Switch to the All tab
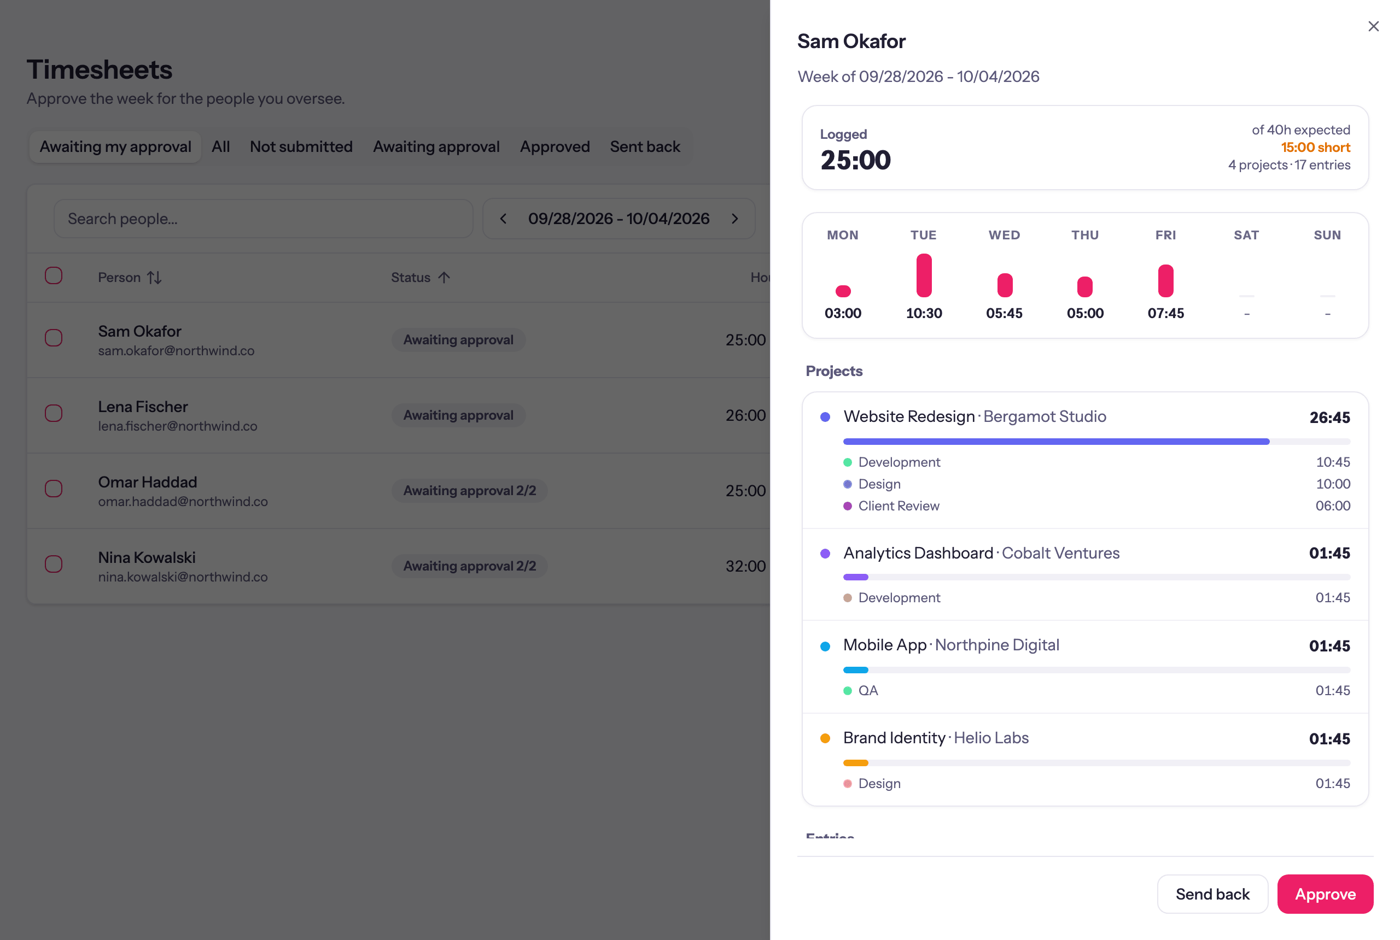 [221, 147]
